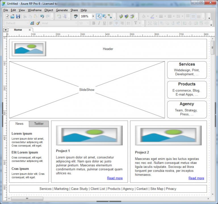Viewport: 218px width, 204px height.
Task: Click the Open file folder icon
Action: pyautogui.click(x=12, y=17)
